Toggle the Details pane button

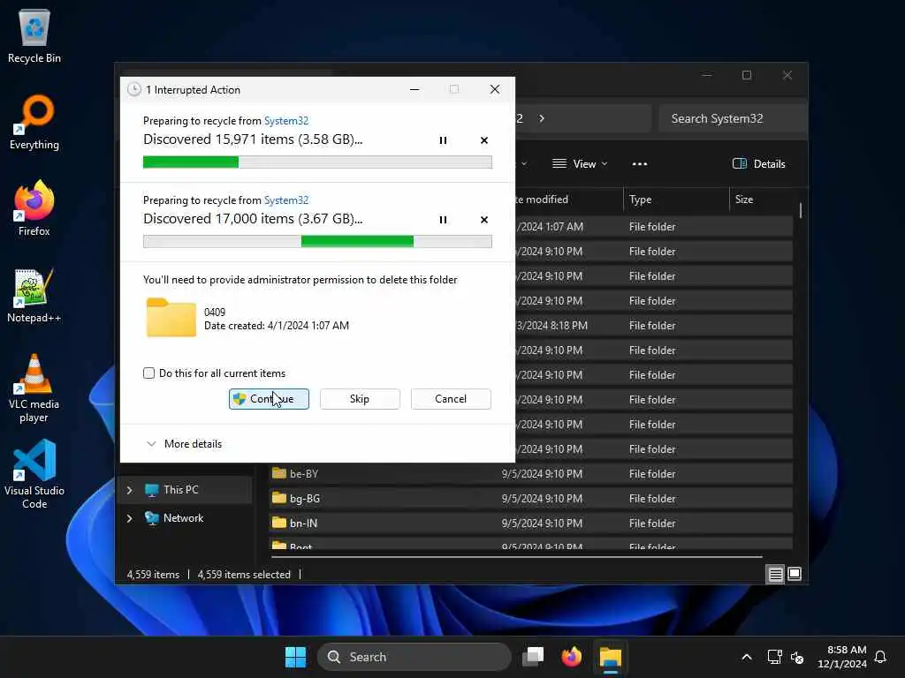click(x=759, y=164)
